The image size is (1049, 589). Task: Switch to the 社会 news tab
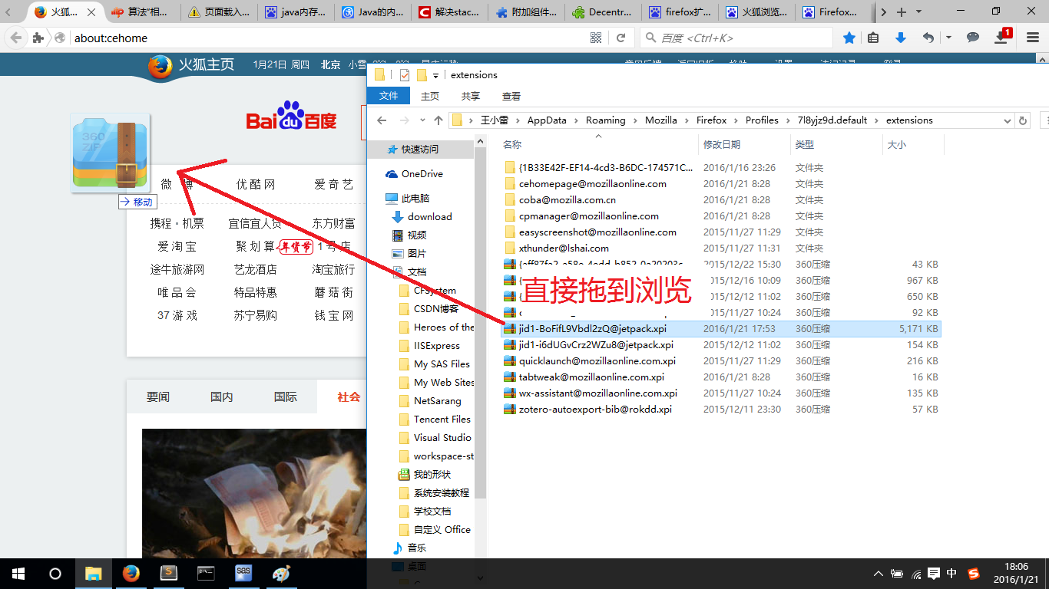(x=349, y=397)
